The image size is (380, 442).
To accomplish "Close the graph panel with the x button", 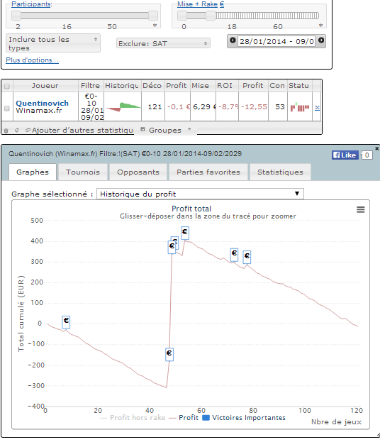I will [377, 148].
